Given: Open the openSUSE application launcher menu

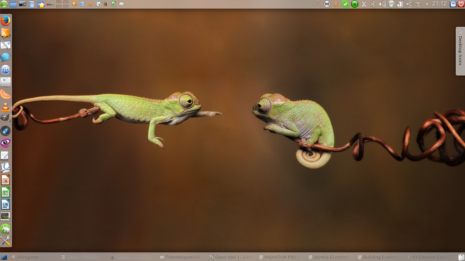Looking at the screenshot, I should pos(4,4).
